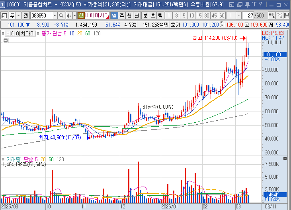Click the 비에이치아이 stock name label on chart
The image size is (291, 210).
tap(20, 33)
